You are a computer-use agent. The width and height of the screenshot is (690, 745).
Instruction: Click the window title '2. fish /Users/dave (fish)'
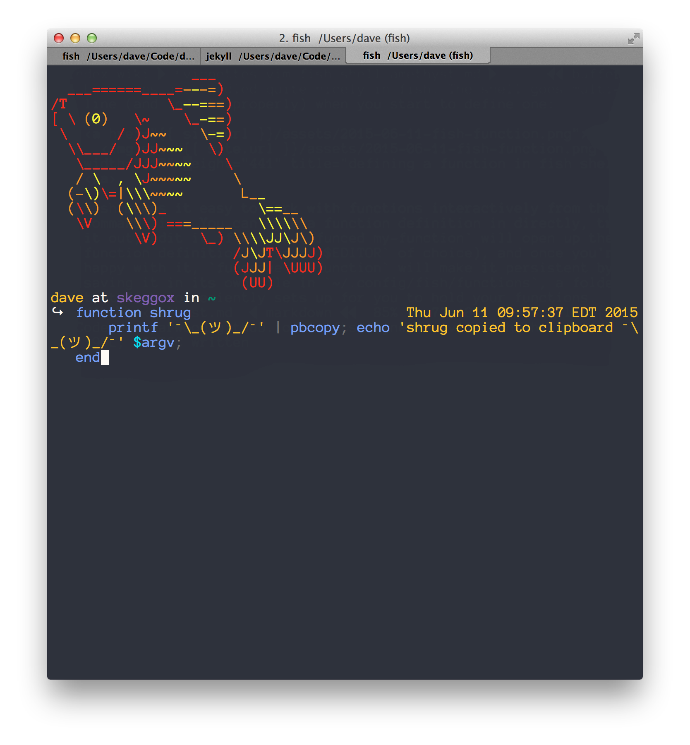click(344, 38)
